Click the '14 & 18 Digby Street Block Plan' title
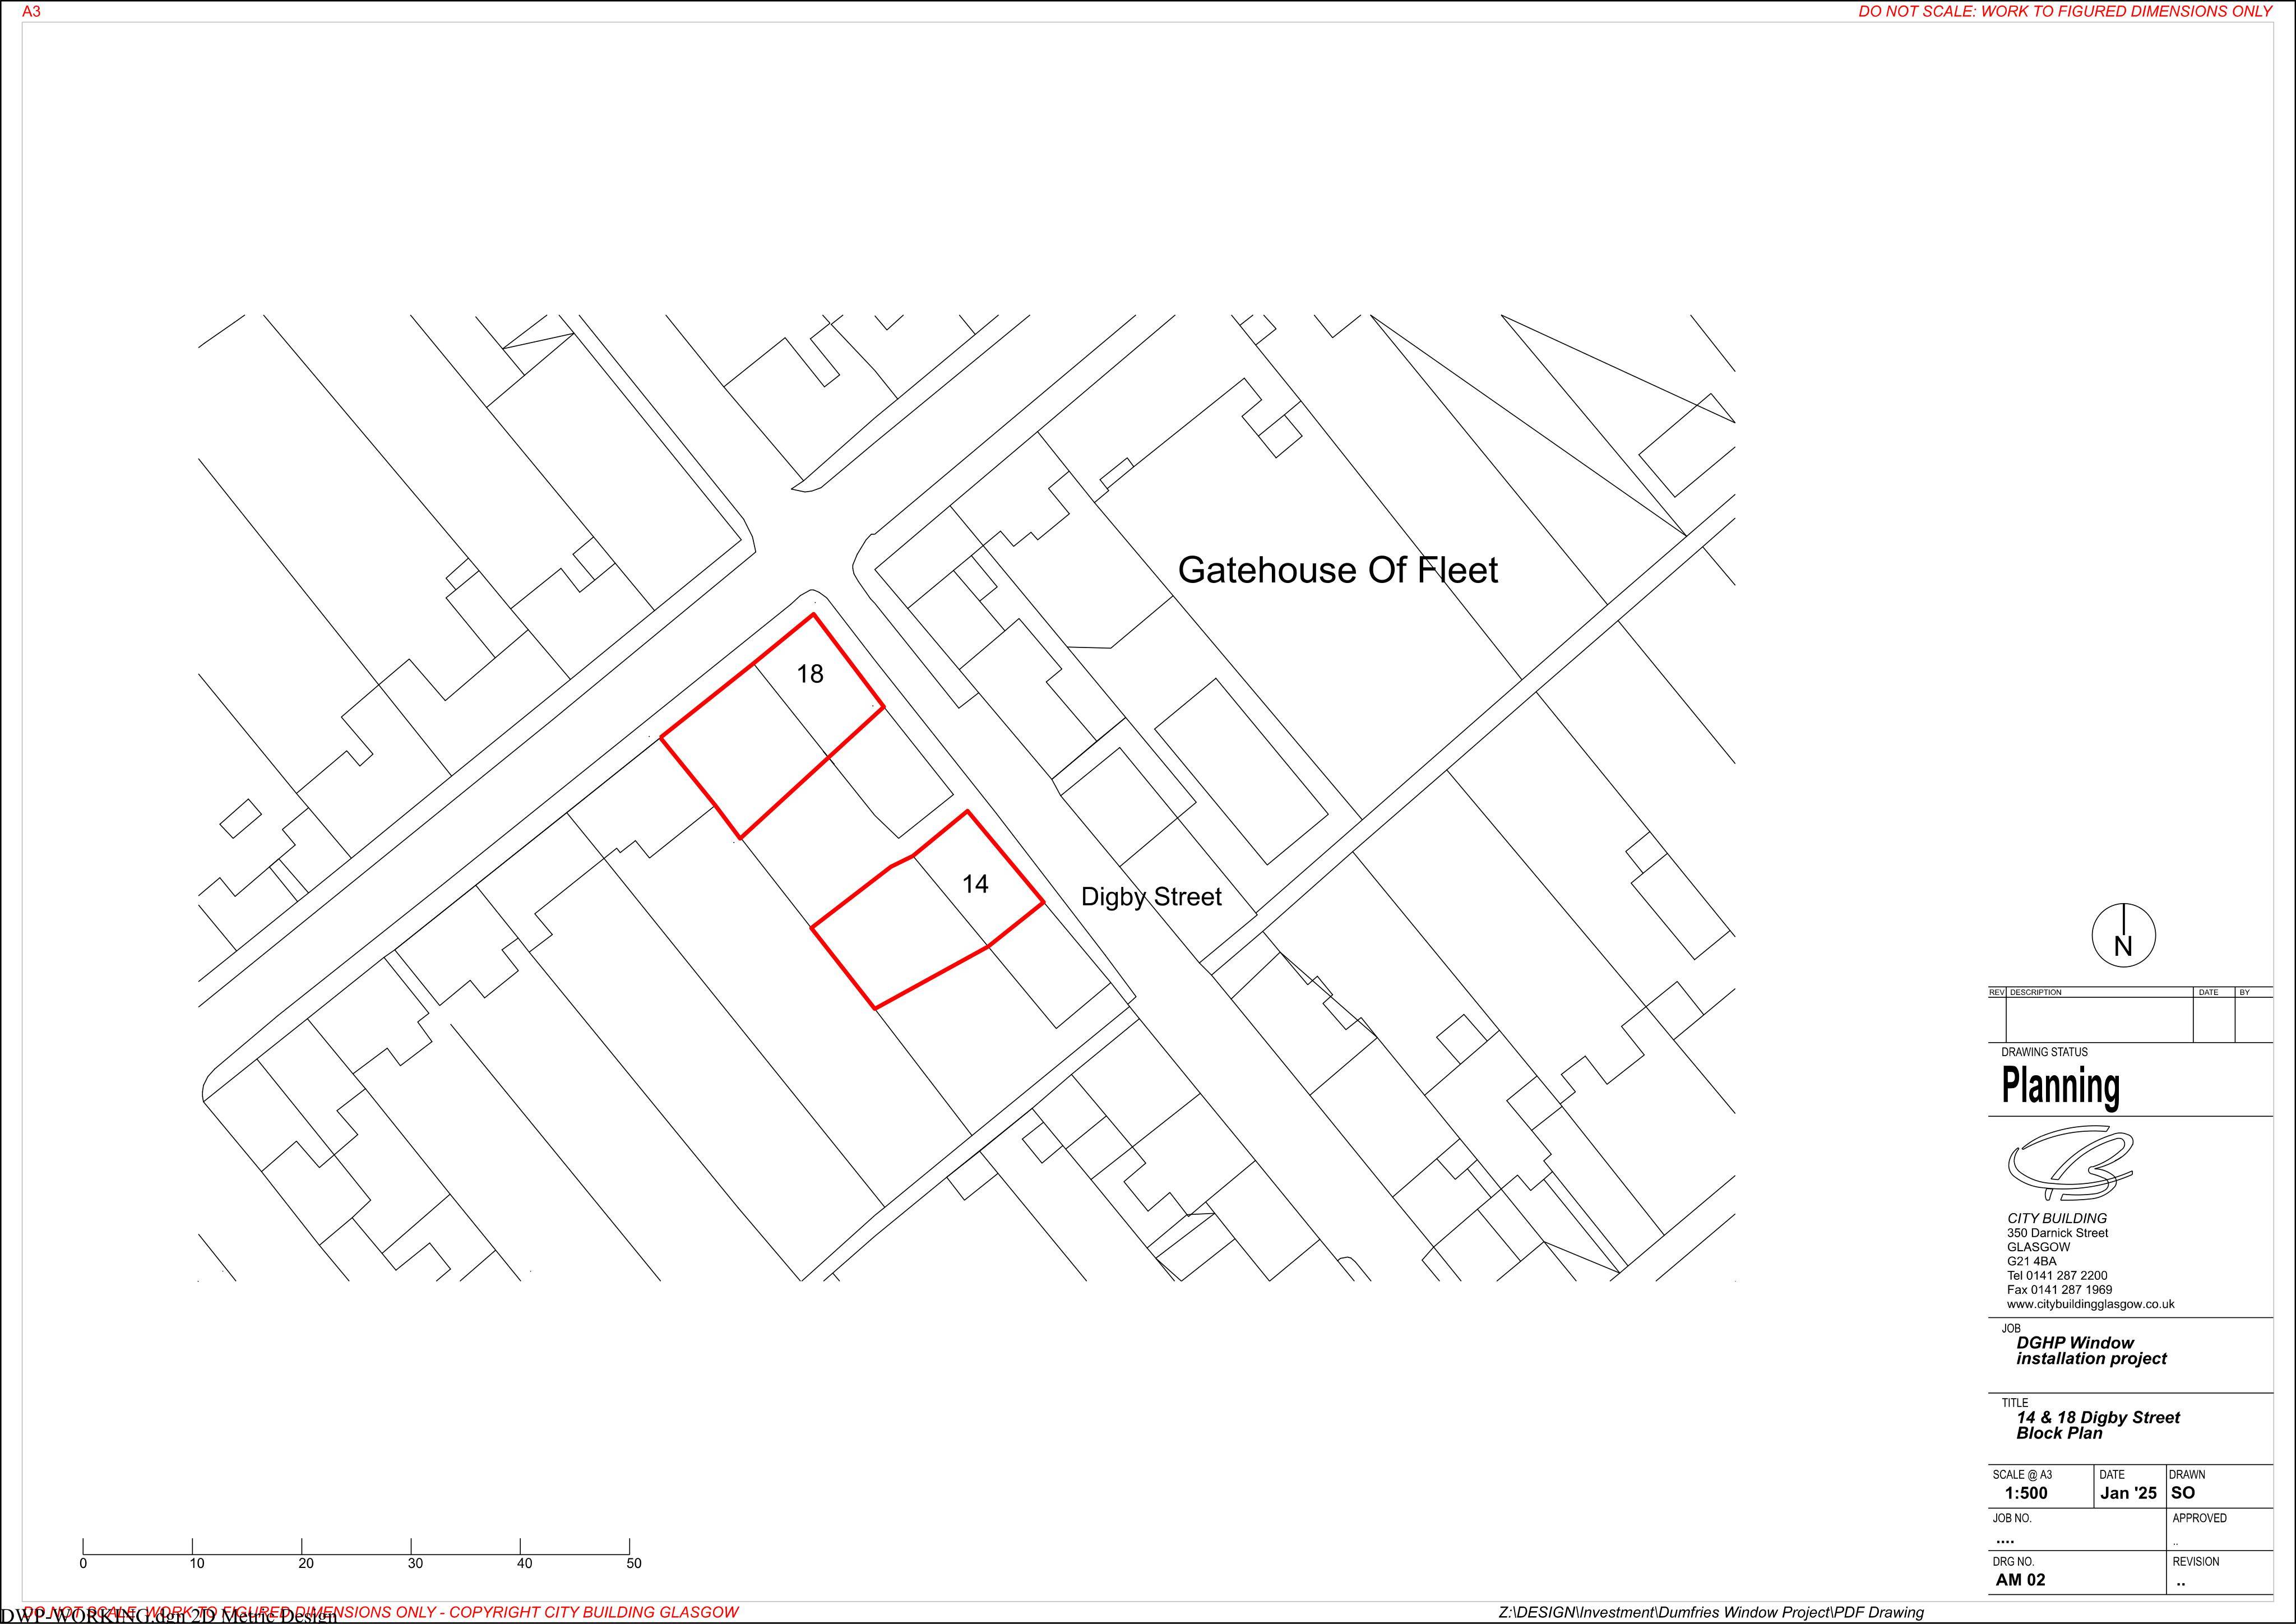 (2098, 1425)
